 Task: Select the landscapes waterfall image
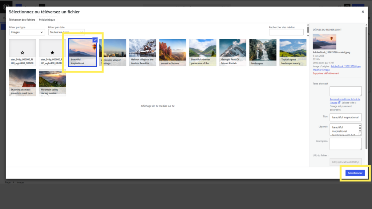point(263,52)
